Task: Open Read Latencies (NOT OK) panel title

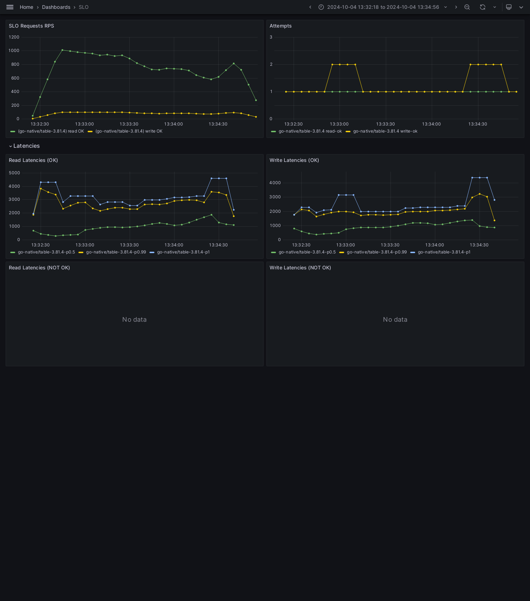Action: click(x=39, y=268)
